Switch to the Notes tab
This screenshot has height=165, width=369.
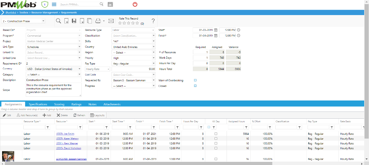click(92, 104)
